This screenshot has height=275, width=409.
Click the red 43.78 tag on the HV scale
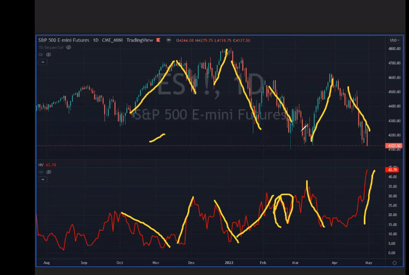coord(392,170)
